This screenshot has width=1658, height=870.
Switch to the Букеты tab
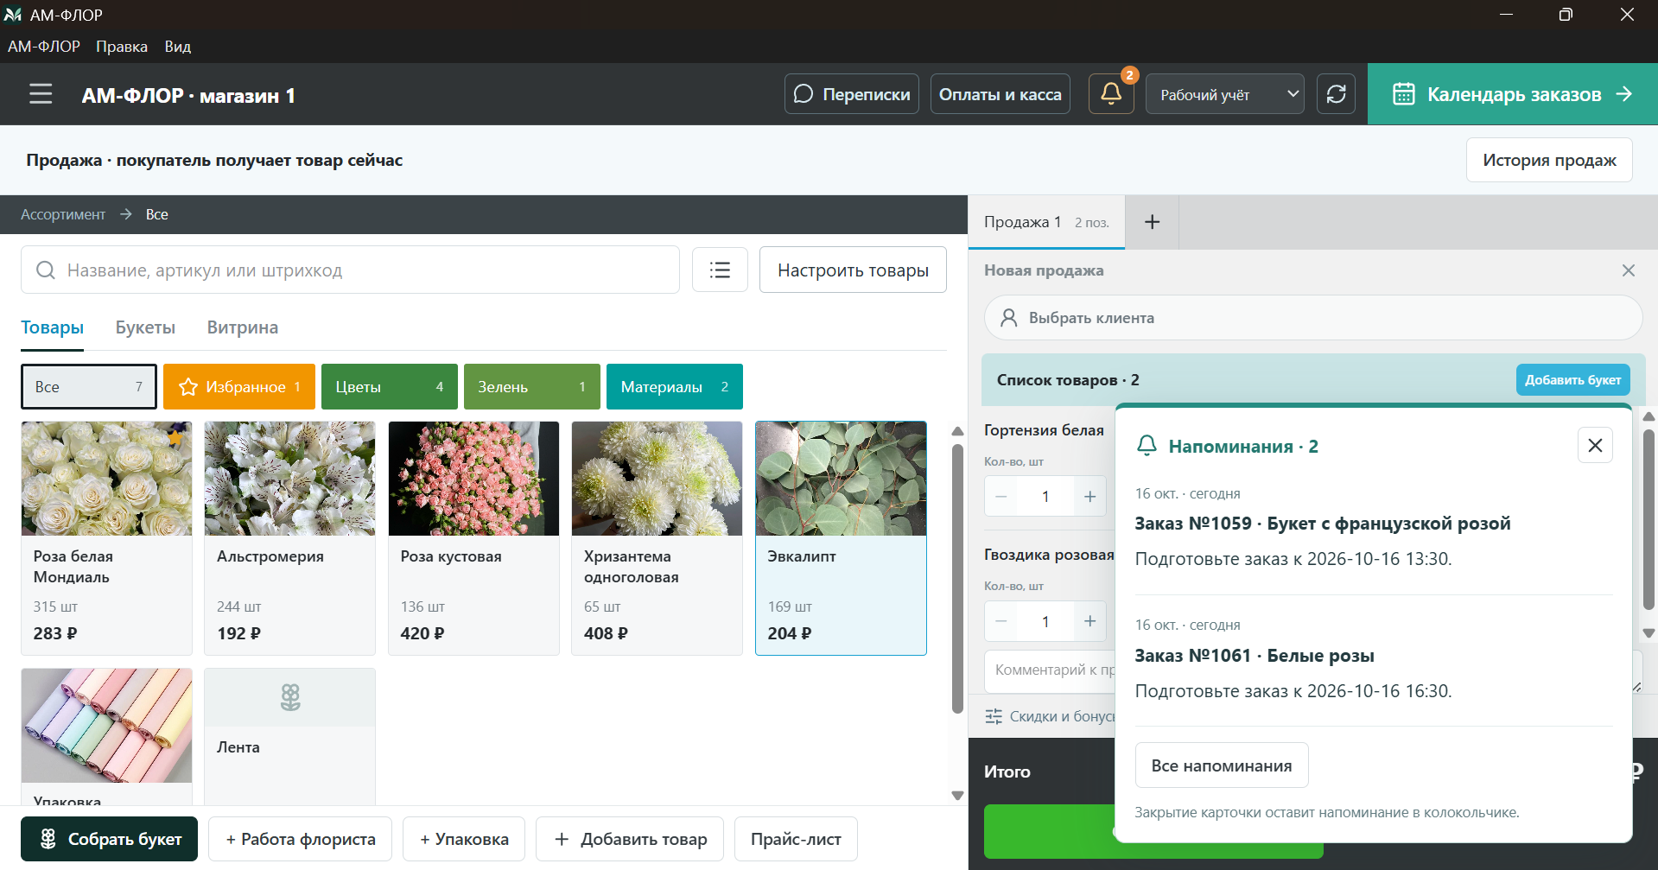click(145, 327)
